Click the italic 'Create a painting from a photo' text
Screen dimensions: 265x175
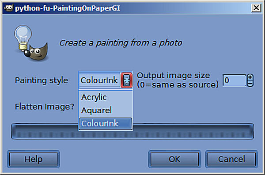point(121,43)
